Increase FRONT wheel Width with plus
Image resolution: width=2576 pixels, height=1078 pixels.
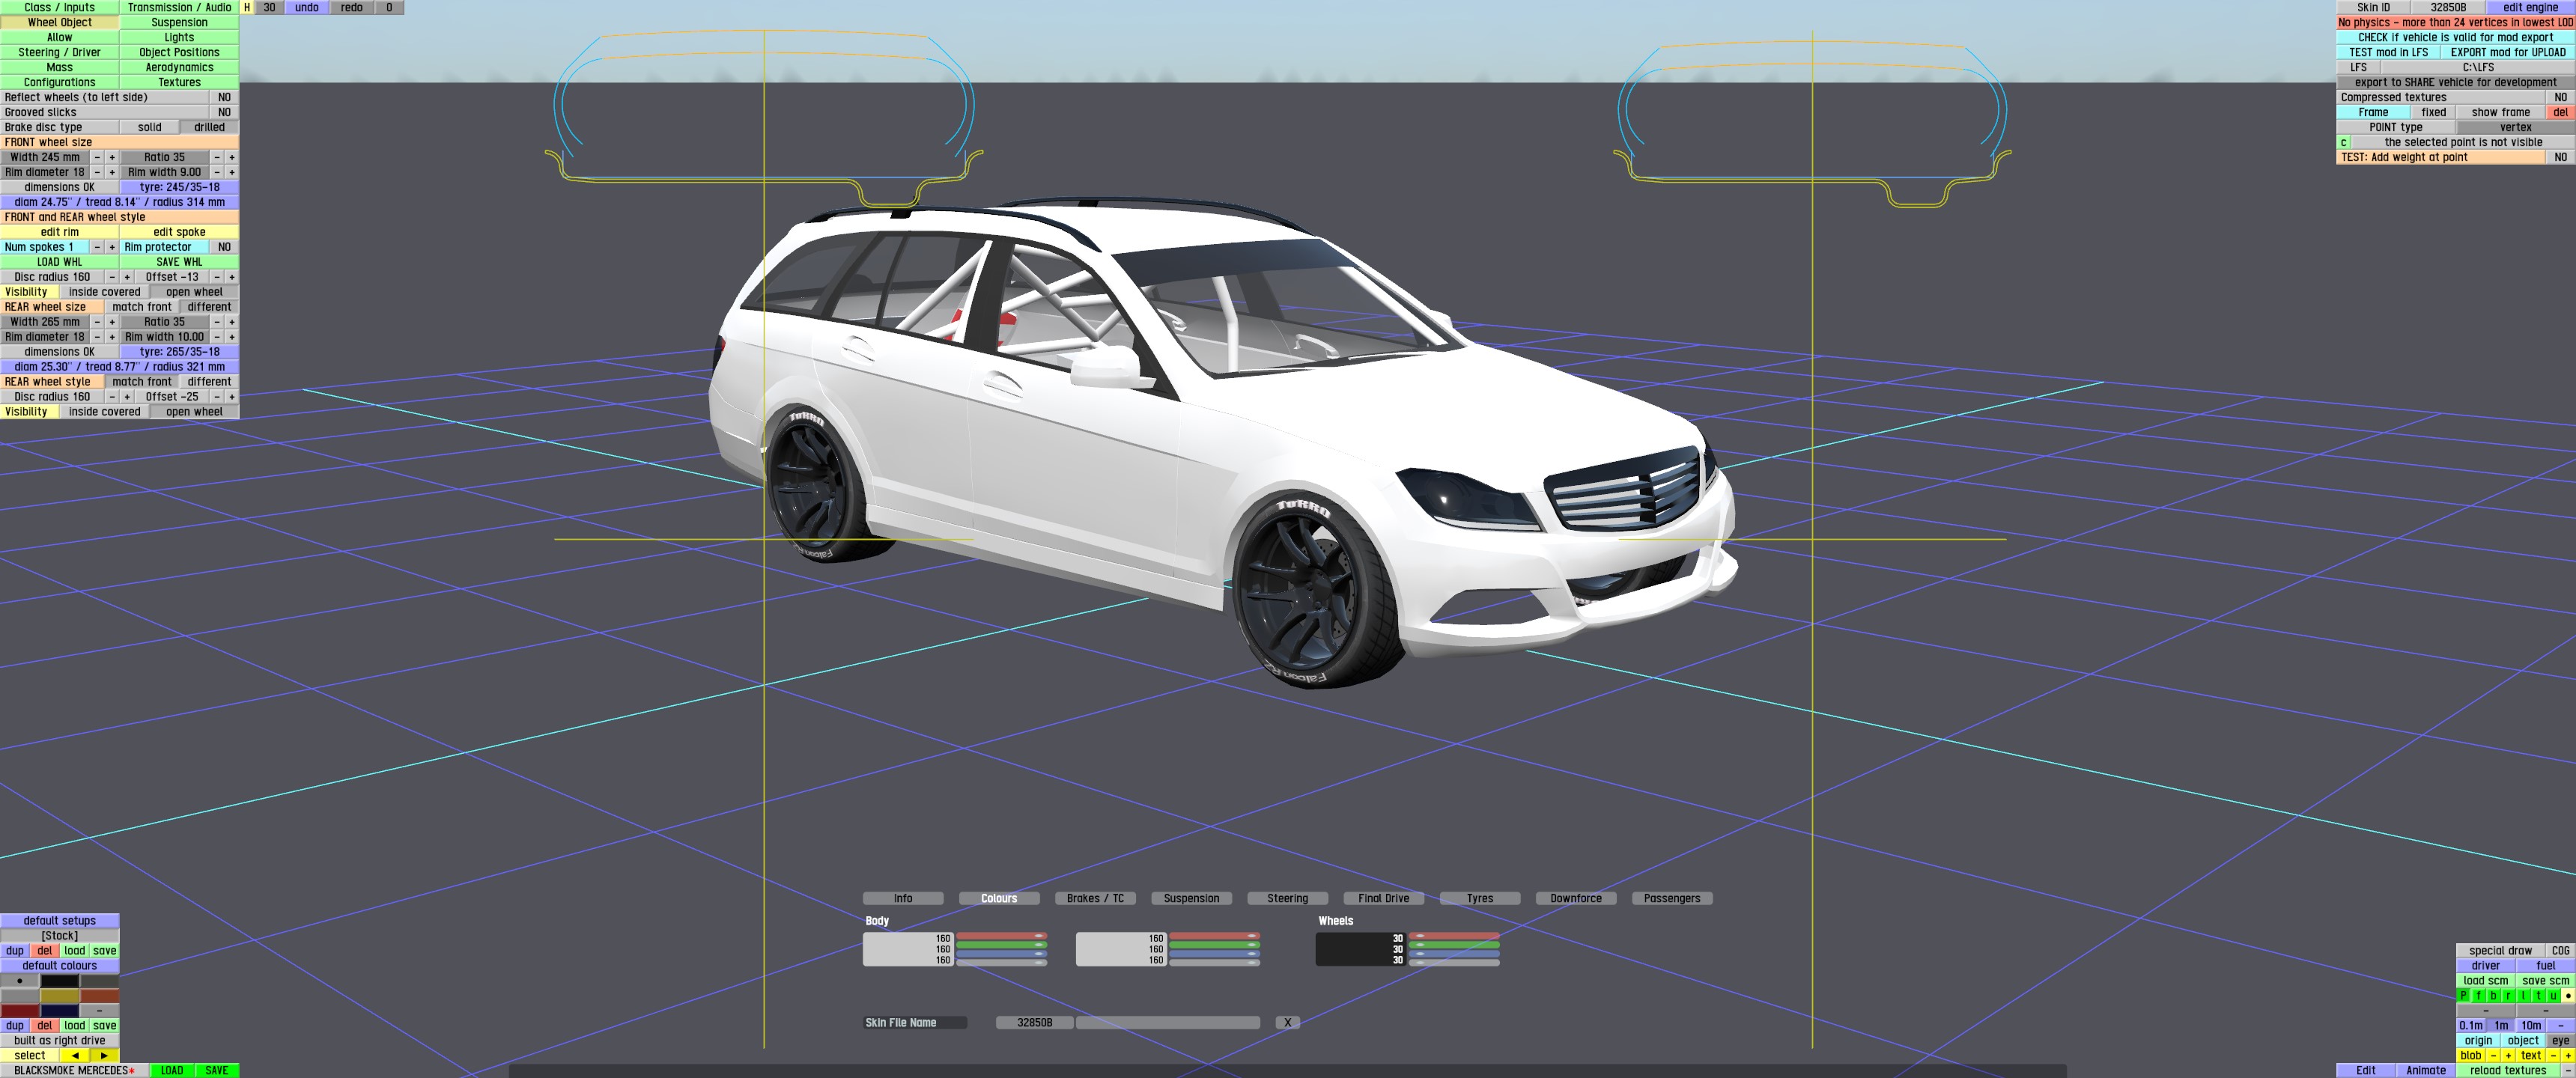[x=112, y=157]
